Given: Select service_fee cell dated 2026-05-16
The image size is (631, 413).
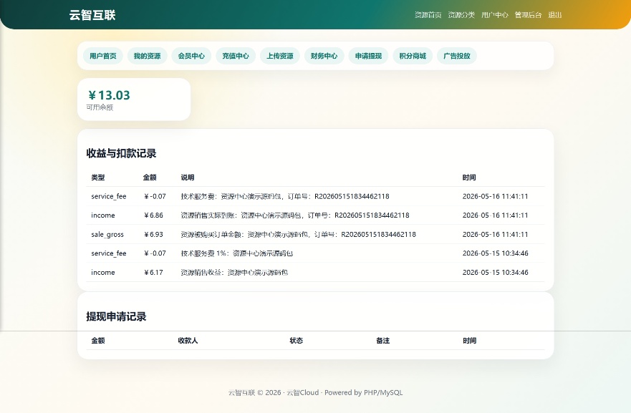Looking at the screenshot, I should [109, 196].
